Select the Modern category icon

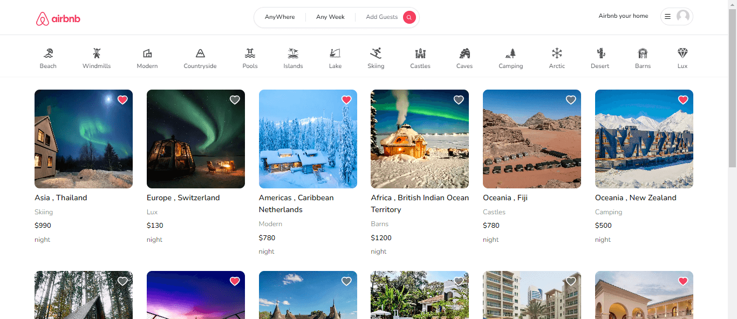click(147, 53)
